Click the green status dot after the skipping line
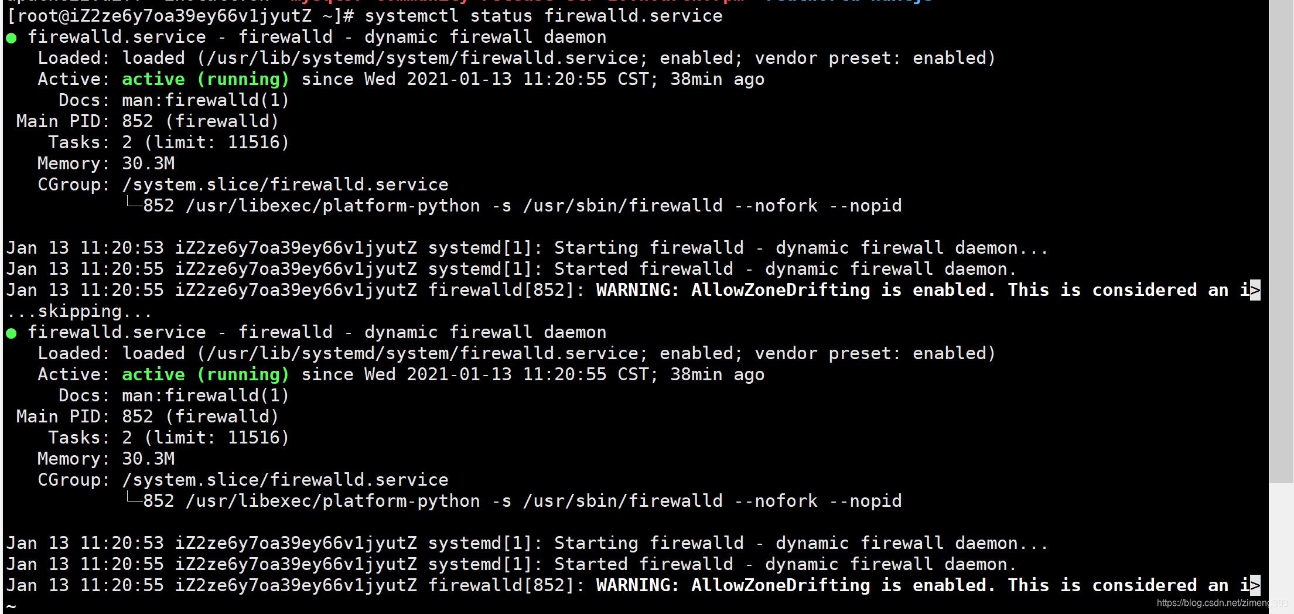The width and height of the screenshot is (1294, 614). [11, 333]
